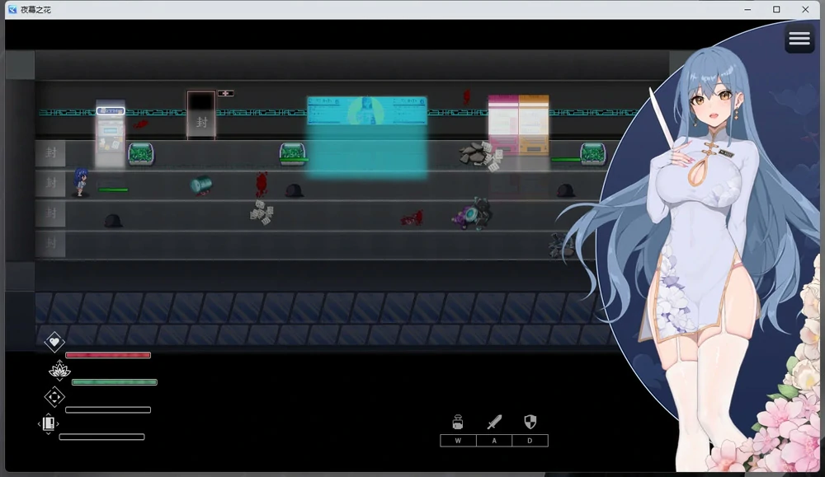This screenshot has width=825, height=477.
Task: Click the up arrow above the lotus icon
Action: click(59, 361)
